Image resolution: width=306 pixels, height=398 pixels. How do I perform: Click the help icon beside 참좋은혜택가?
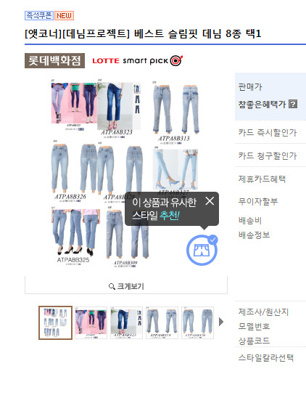[x=293, y=104]
